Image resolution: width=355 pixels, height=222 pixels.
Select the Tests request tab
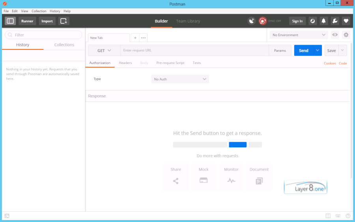click(x=197, y=63)
